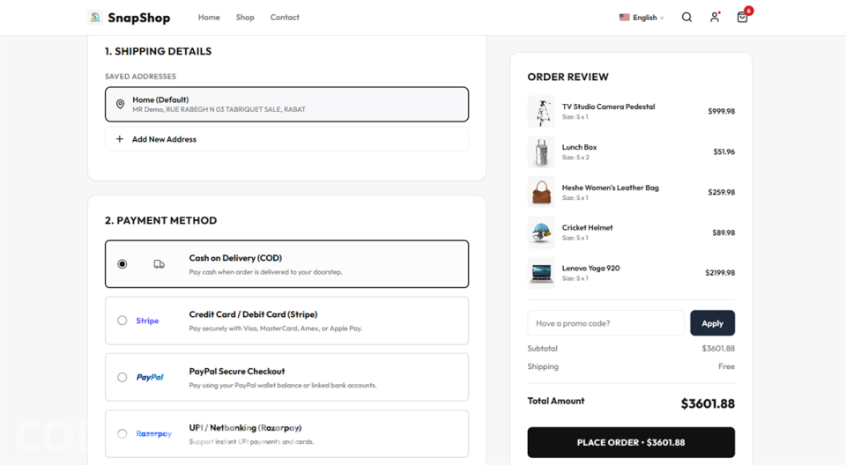Screen dimensions: 846x465
Task: Click the Subtotal $3601.88 value
Action: 718,349
